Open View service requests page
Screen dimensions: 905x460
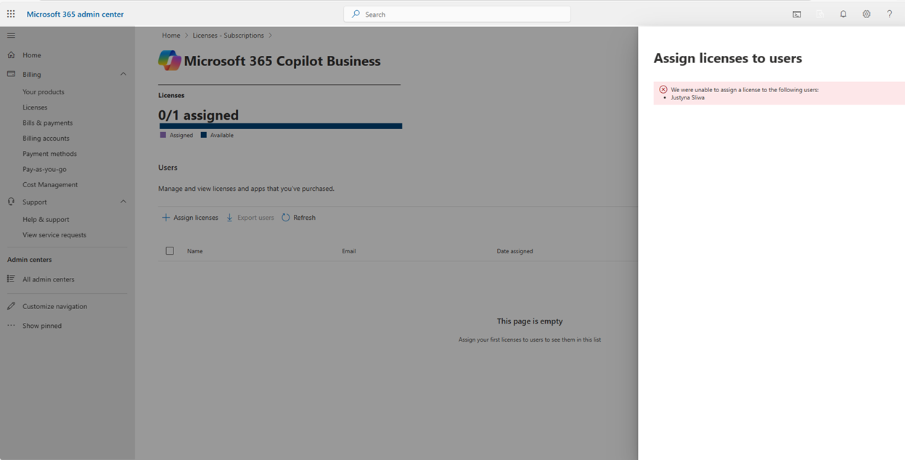[54, 235]
